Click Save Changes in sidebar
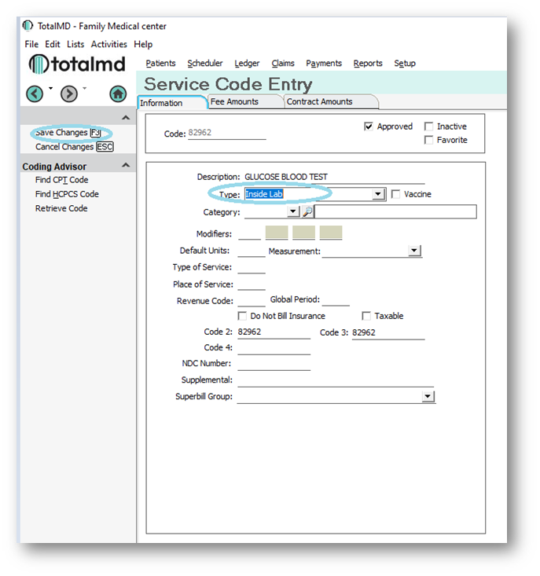Viewport: 540px width, 576px height. (61, 133)
